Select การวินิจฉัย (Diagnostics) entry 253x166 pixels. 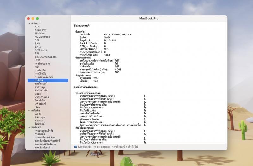40,74
